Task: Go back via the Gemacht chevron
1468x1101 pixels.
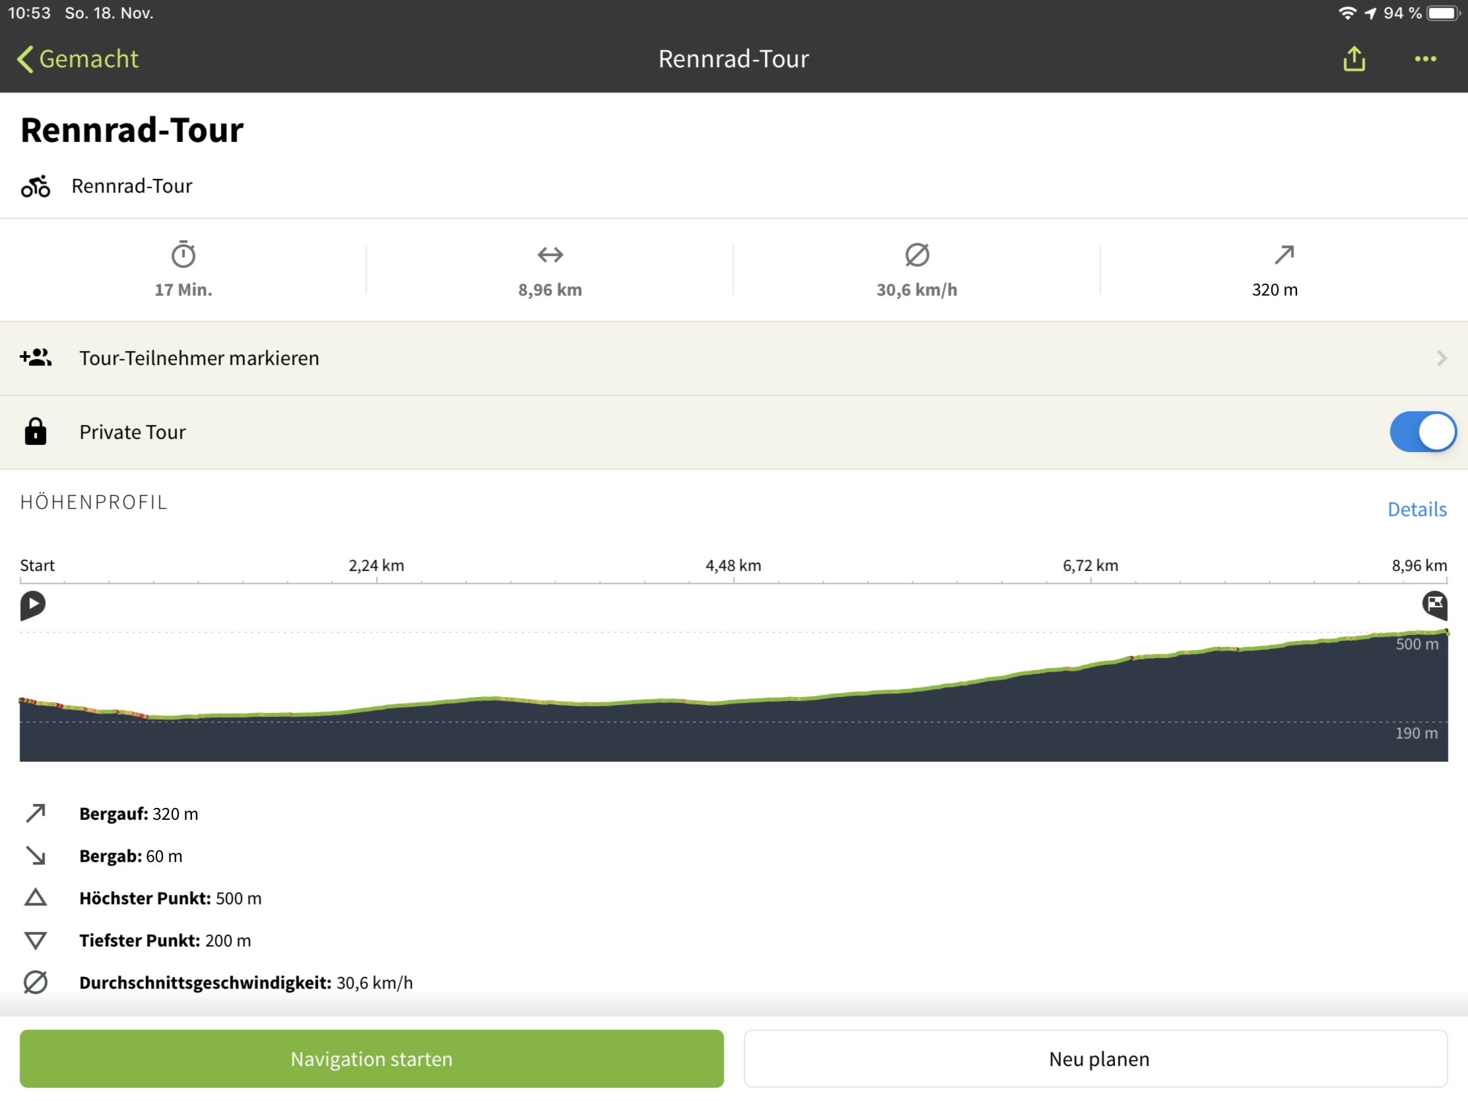Action: tap(25, 59)
